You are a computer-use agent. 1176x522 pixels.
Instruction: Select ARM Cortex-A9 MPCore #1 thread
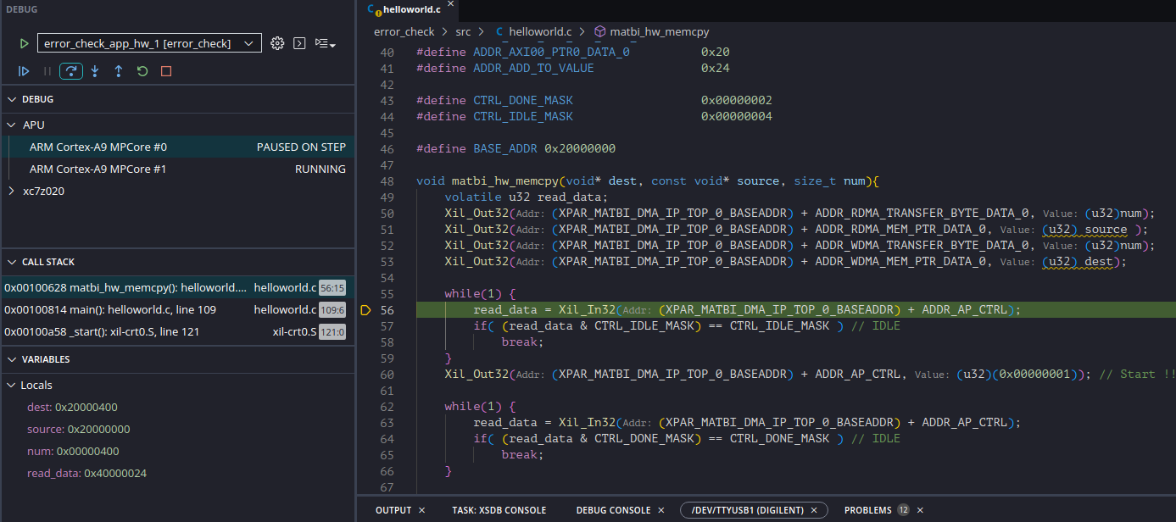pyautogui.click(x=177, y=169)
